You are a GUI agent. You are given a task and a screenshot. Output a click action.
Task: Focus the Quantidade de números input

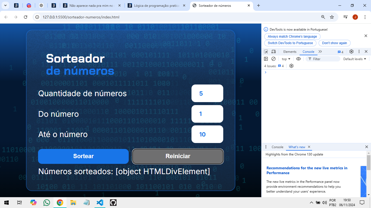pos(207,93)
